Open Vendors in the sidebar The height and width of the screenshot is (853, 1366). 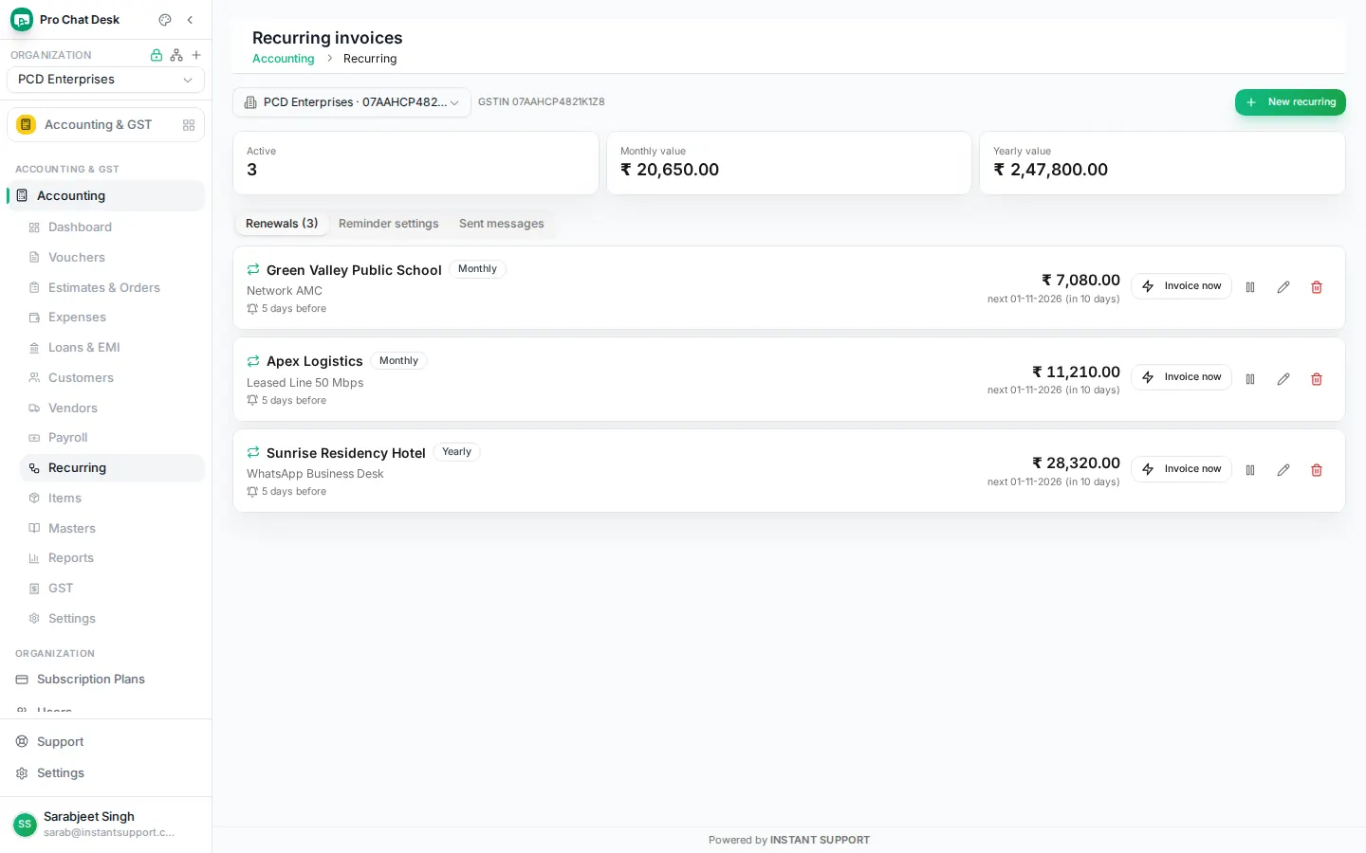coord(112,408)
